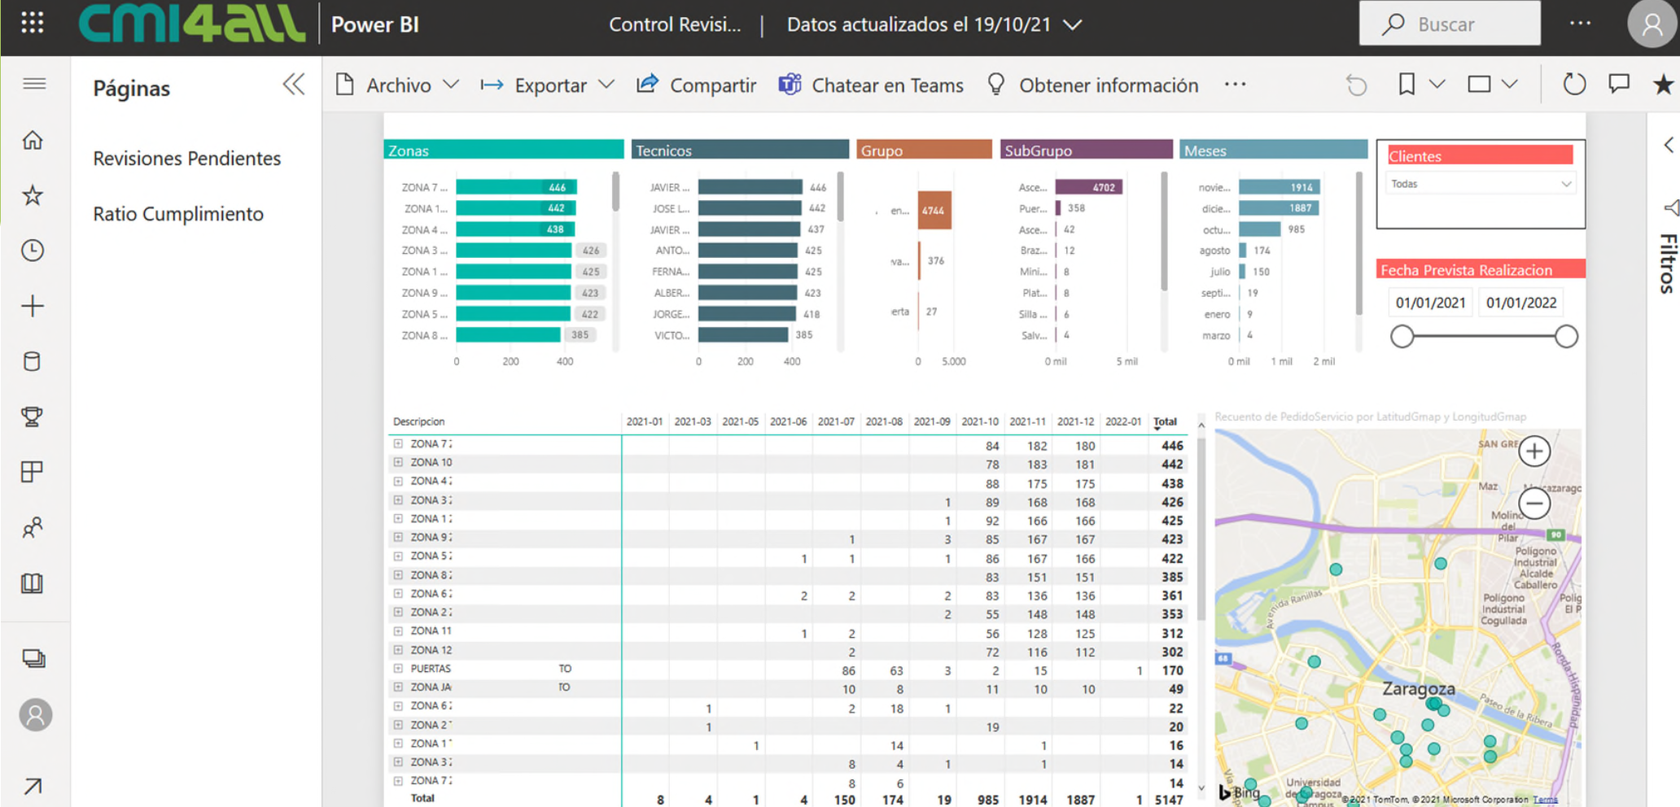Click the bookmark icon in toolbar
This screenshot has height=807, width=1680.
click(1407, 85)
